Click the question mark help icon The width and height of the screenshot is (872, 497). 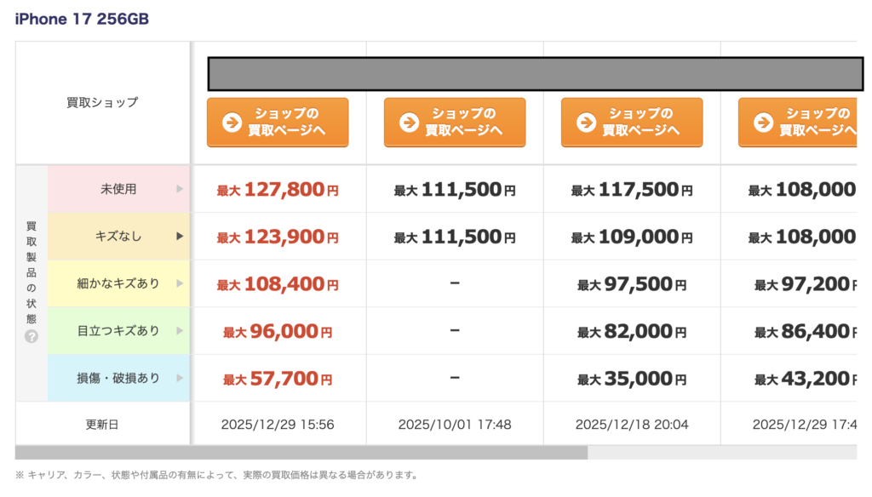[x=32, y=336]
